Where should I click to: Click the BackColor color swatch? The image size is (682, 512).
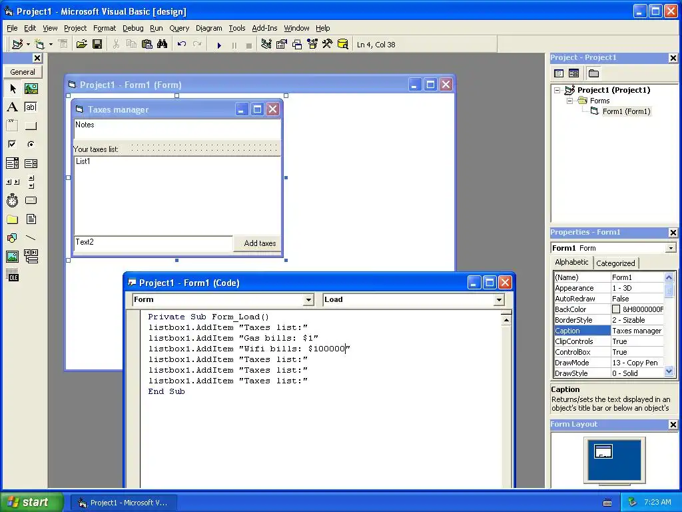(616, 309)
